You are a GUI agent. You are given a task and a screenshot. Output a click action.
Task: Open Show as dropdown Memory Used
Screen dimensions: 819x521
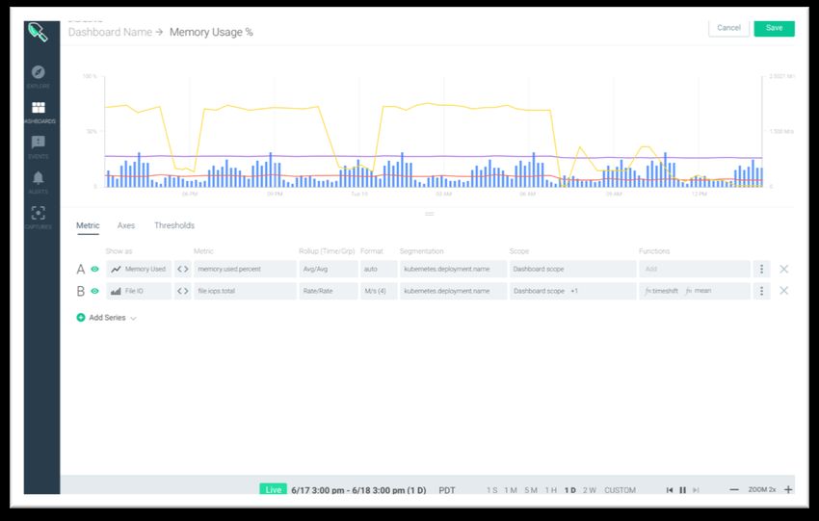click(139, 269)
